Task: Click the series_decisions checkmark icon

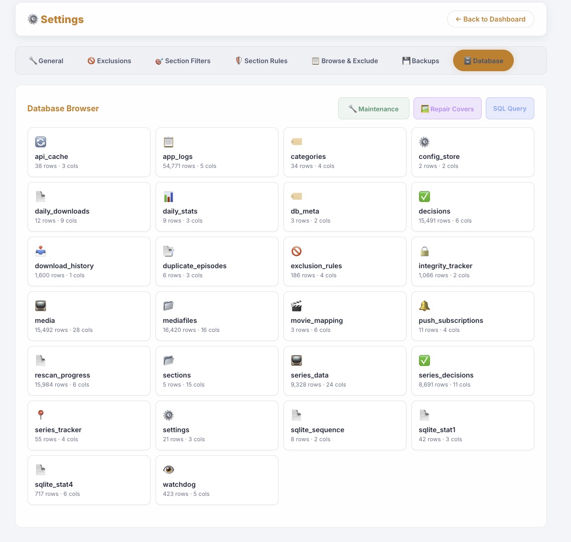Action: 424,360
